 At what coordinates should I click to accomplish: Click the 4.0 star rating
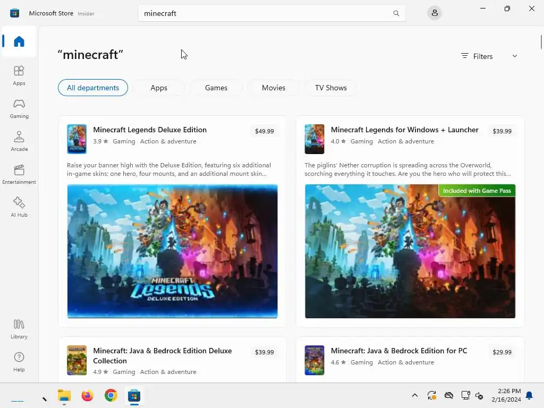point(338,141)
